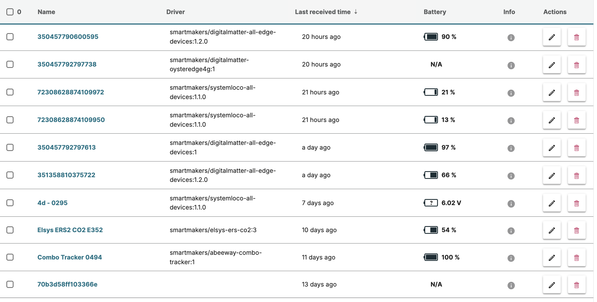Viewport: 597px width, 302px height.
Task: Delete device 350457792797738 with trash icon
Action: point(577,65)
